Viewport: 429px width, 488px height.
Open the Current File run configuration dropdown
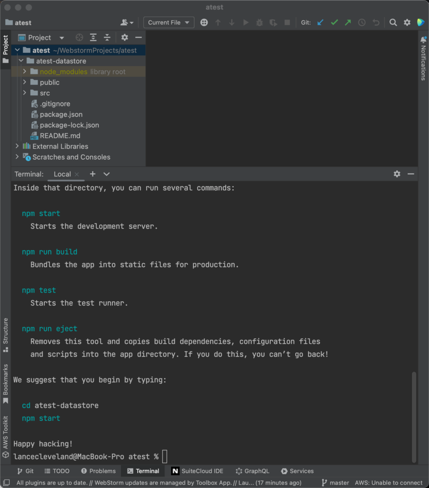169,22
